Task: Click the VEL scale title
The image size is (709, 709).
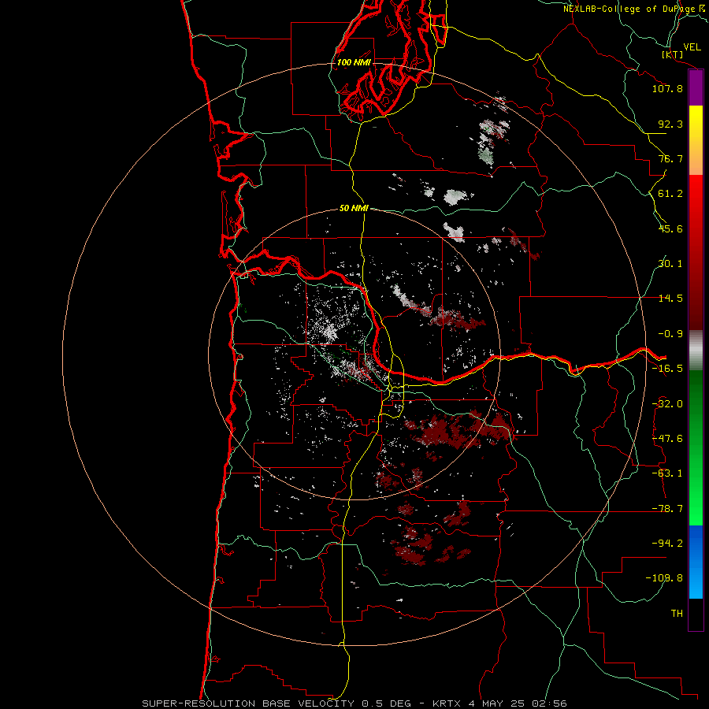Action: pyautogui.click(x=692, y=47)
